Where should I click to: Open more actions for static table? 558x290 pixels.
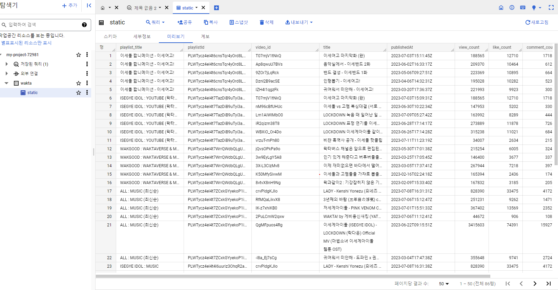click(87, 92)
